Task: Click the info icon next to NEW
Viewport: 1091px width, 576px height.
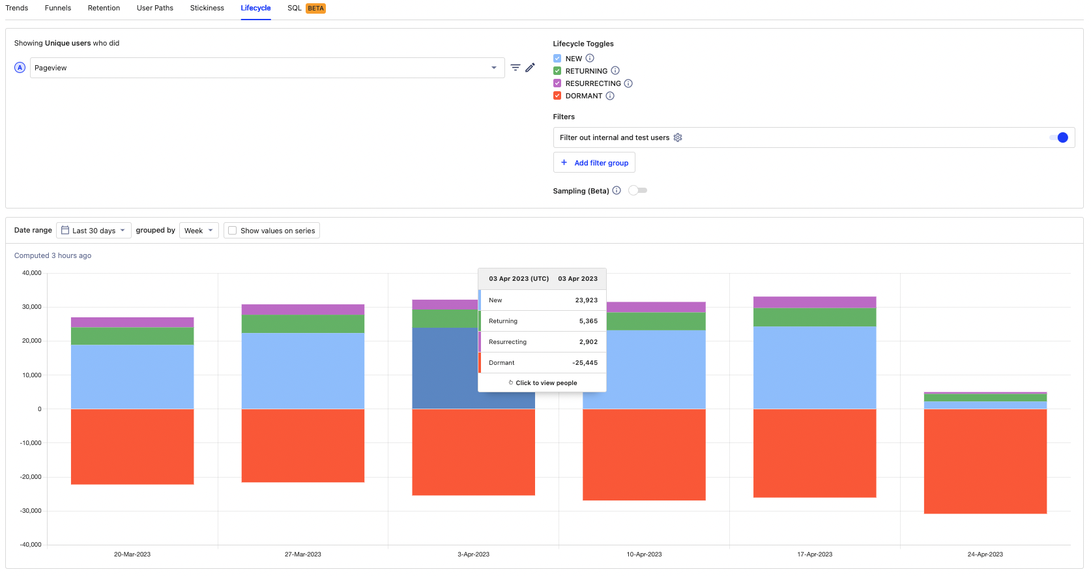Action: pos(590,59)
